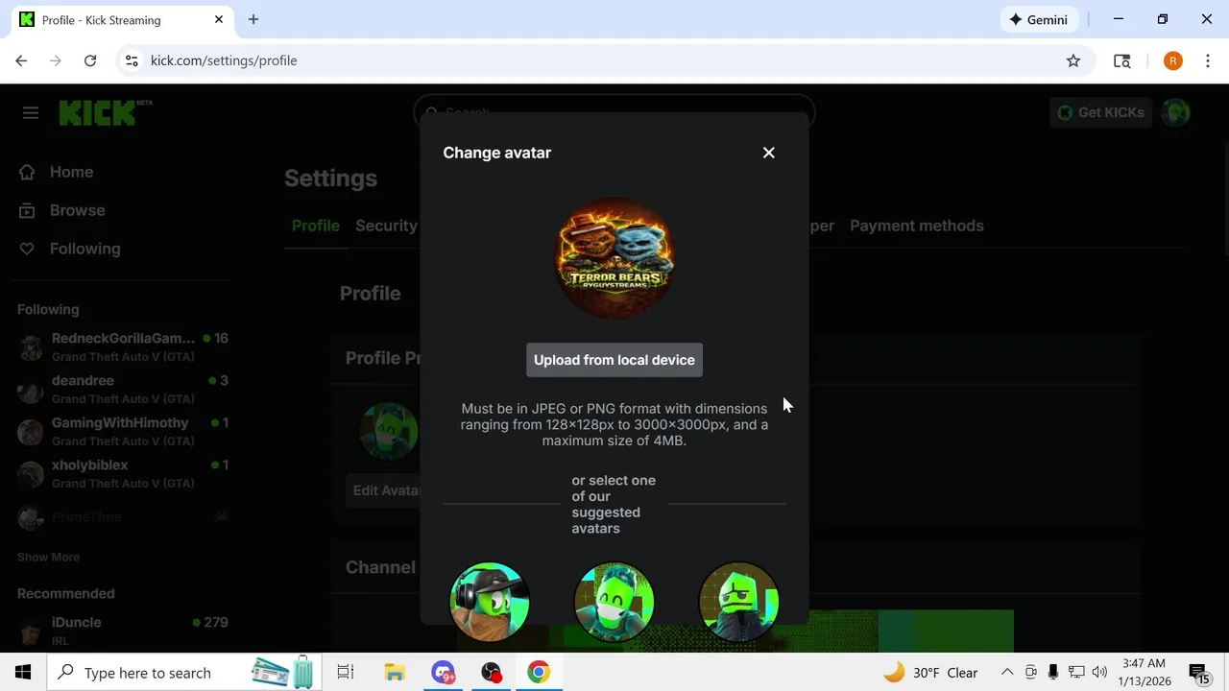This screenshot has width=1229, height=691.
Task: Upload avatar from local device
Action: (614, 360)
